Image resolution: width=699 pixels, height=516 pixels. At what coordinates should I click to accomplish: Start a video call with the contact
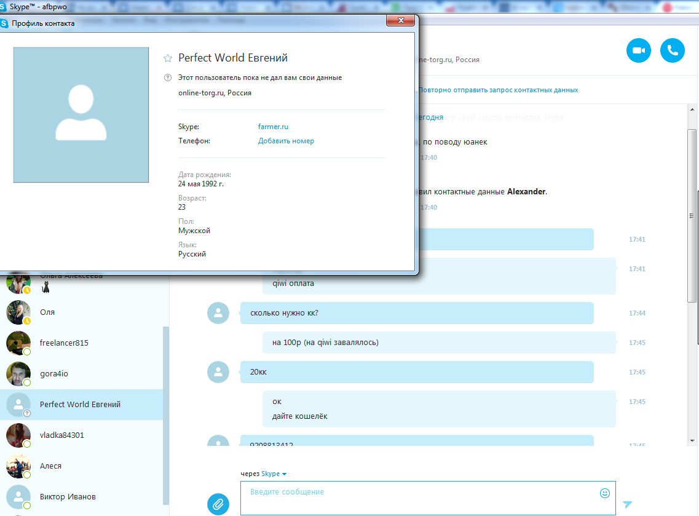click(638, 50)
